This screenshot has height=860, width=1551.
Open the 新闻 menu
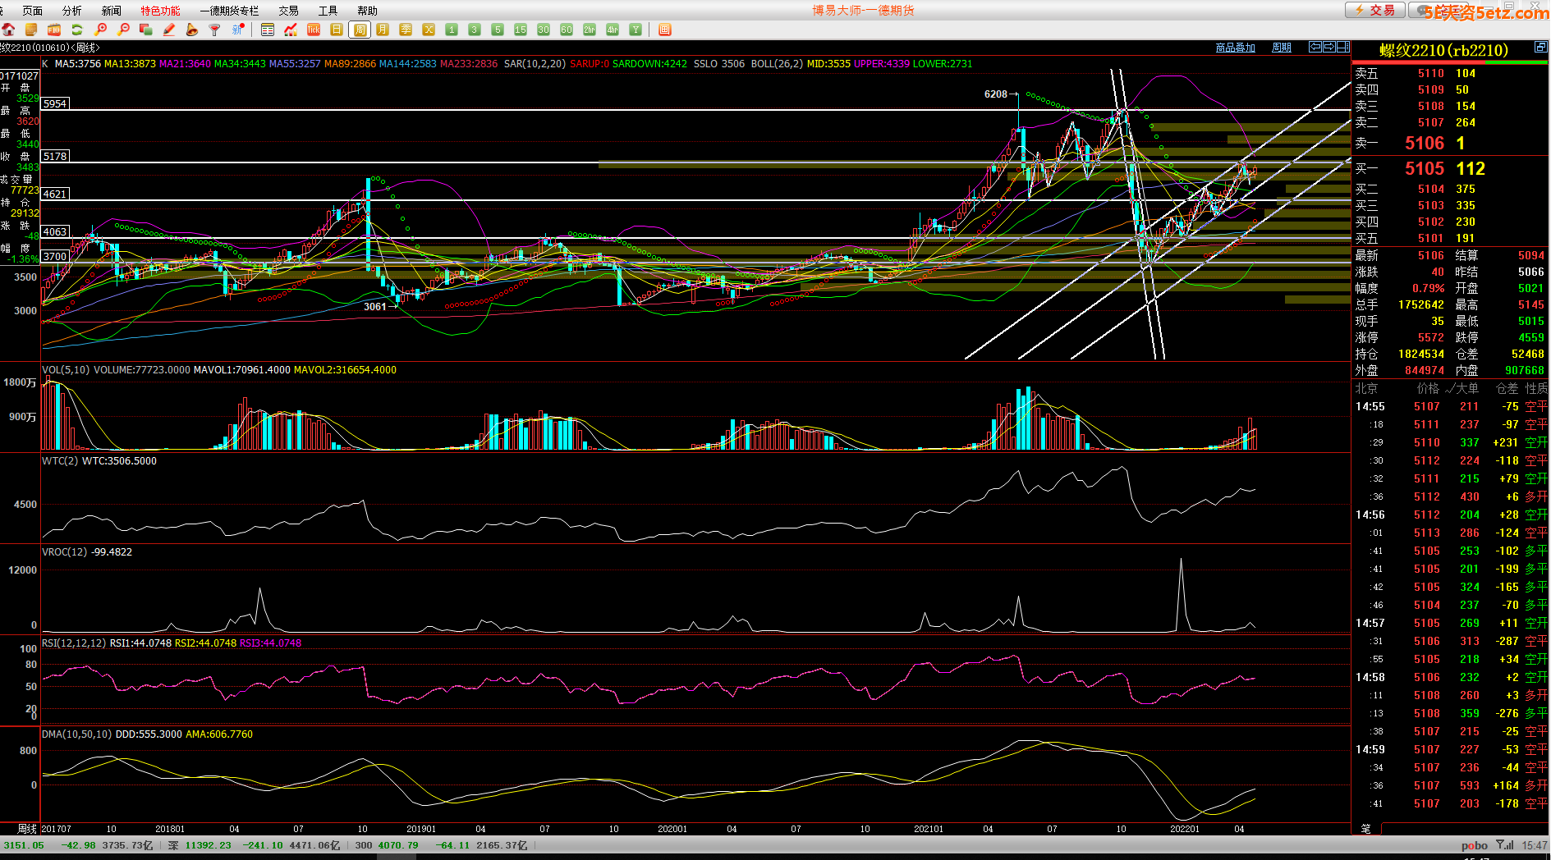(x=112, y=11)
